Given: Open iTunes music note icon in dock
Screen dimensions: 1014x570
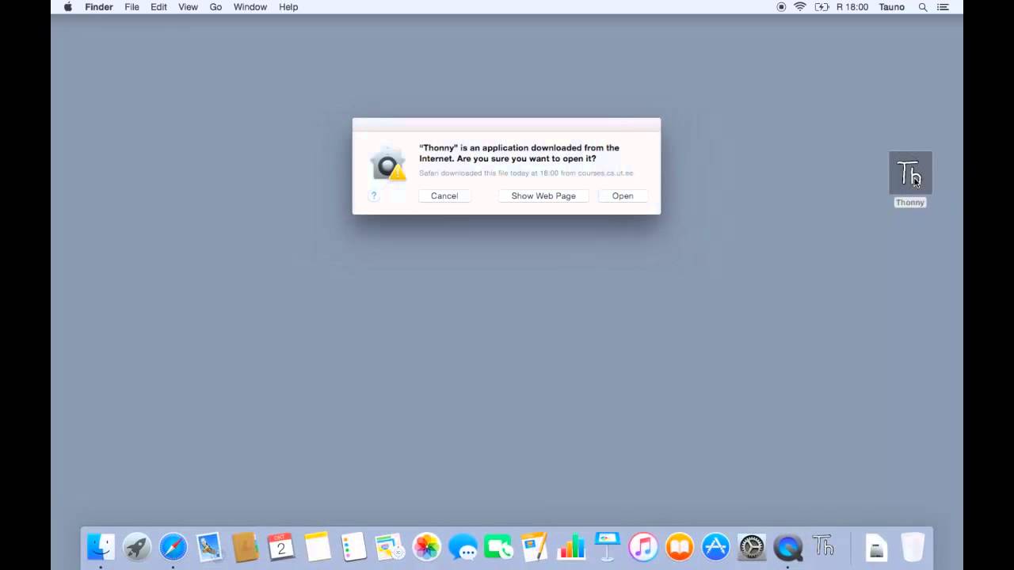Looking at the screenshot, I should (643, 546).
